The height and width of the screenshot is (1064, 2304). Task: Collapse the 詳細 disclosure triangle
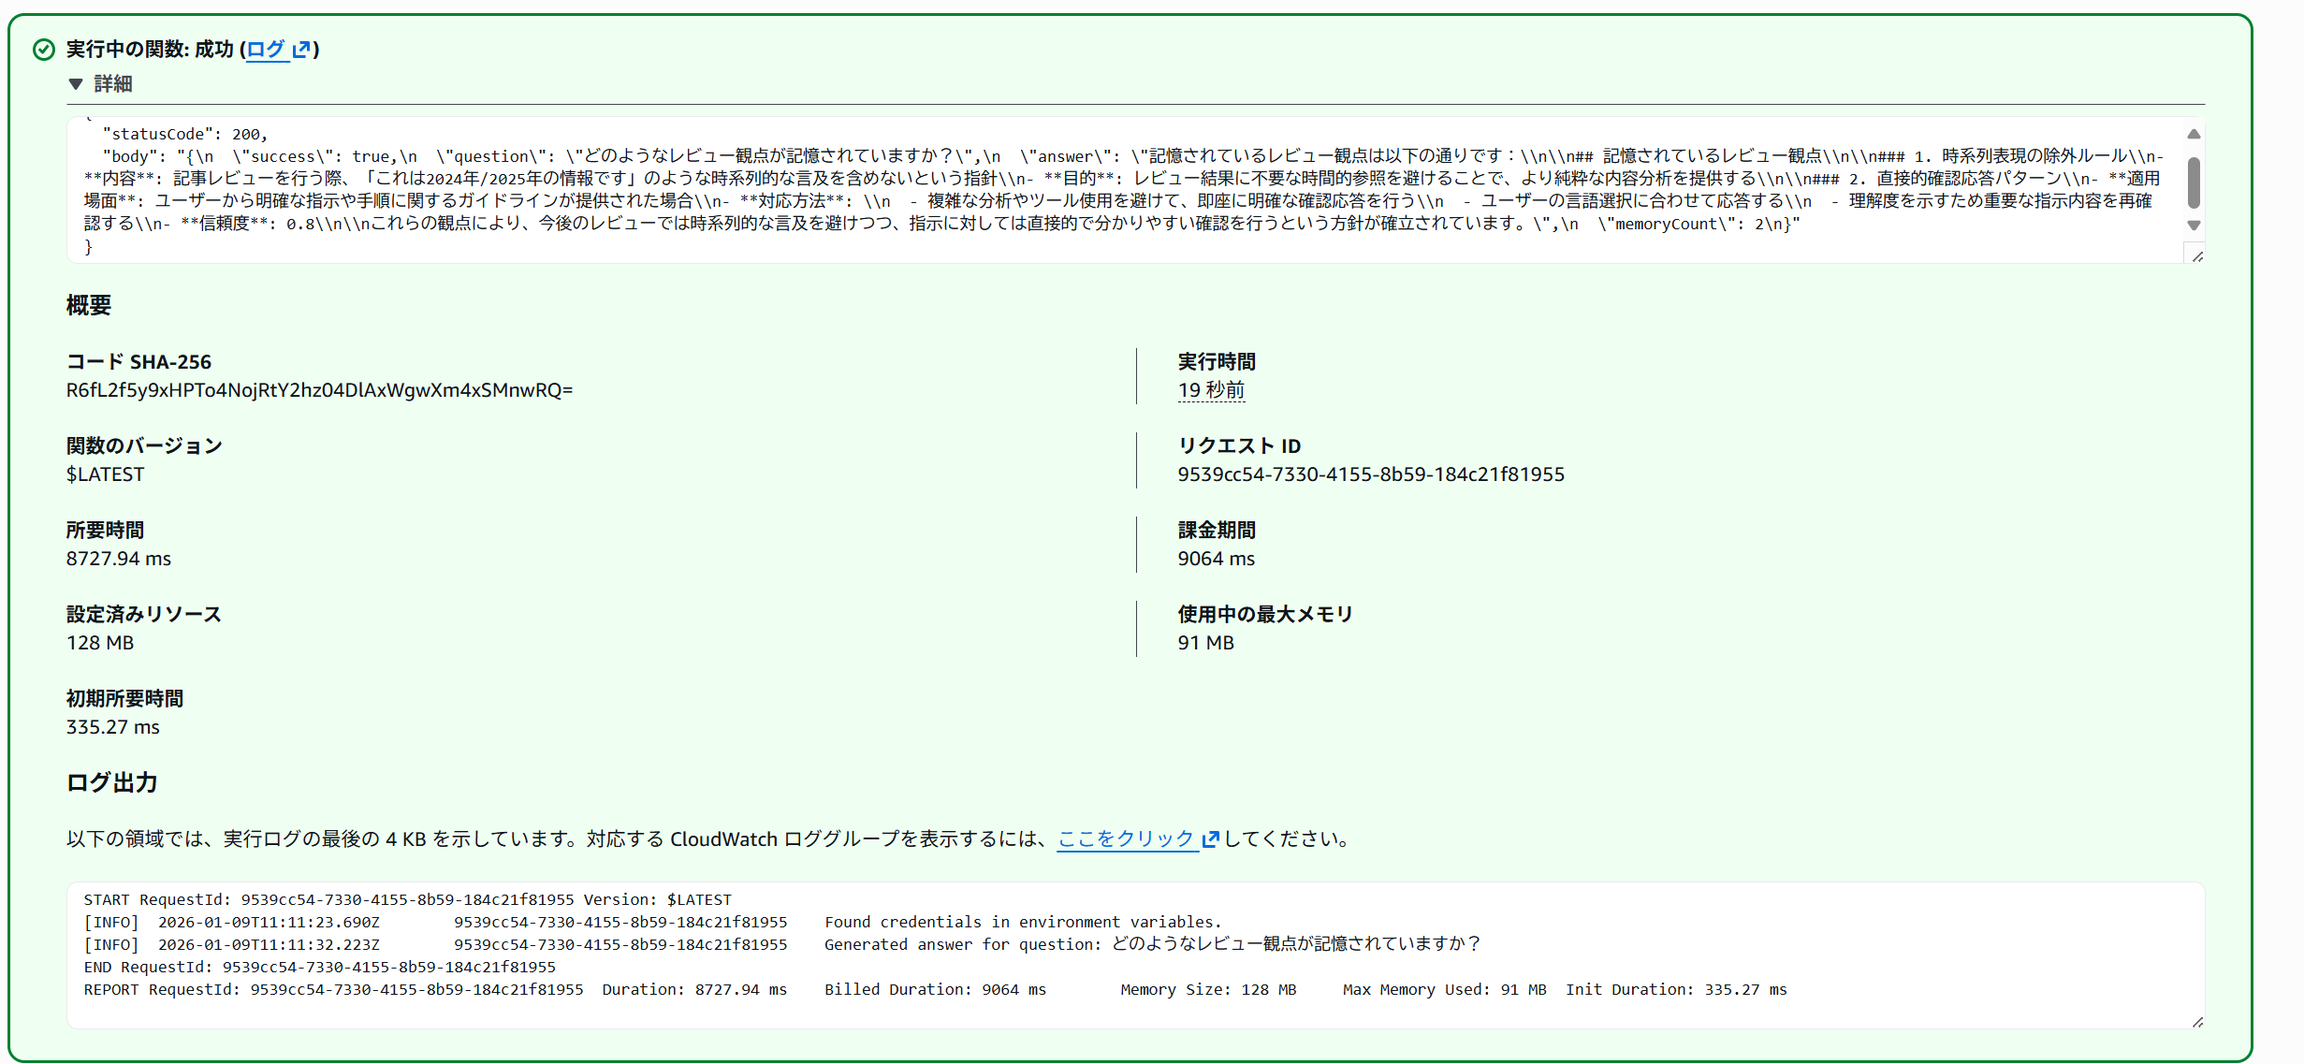click(x=76, y=84)
